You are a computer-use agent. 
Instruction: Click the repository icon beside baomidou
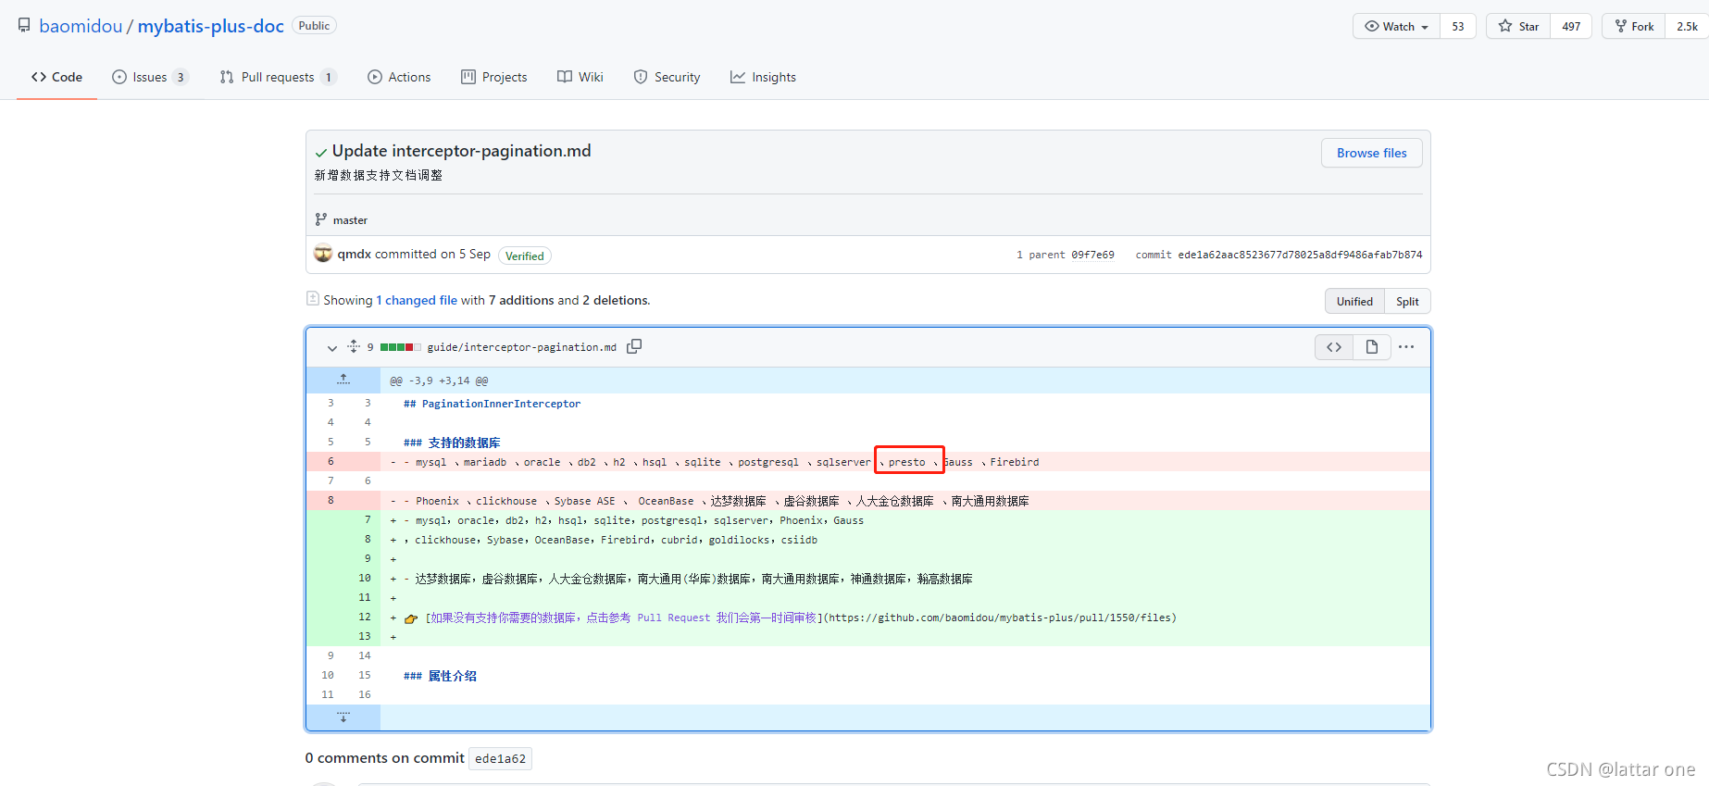(24, 26)
